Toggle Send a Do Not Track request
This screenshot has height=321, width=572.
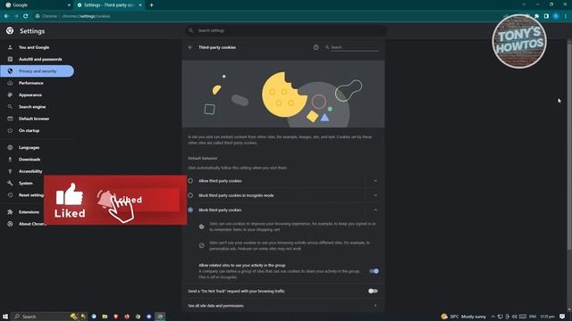coord(373,292)
